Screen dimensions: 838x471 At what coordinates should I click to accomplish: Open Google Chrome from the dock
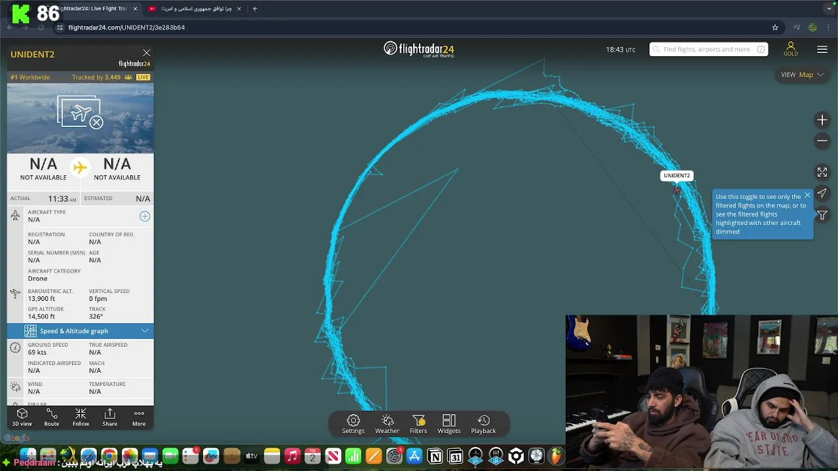tap(109, 456)
